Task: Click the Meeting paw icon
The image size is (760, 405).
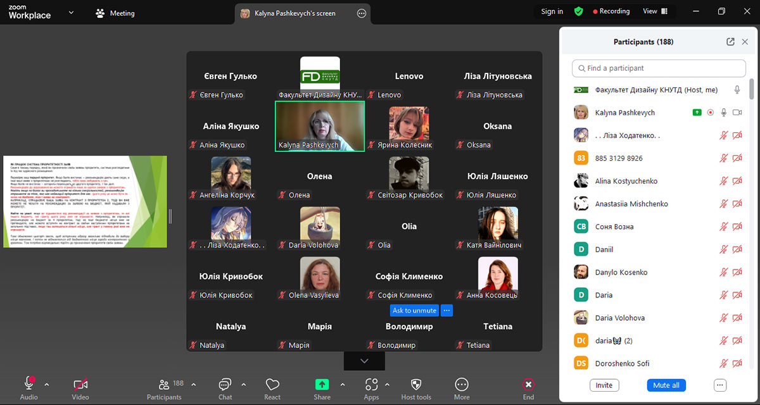Action: 100,13
